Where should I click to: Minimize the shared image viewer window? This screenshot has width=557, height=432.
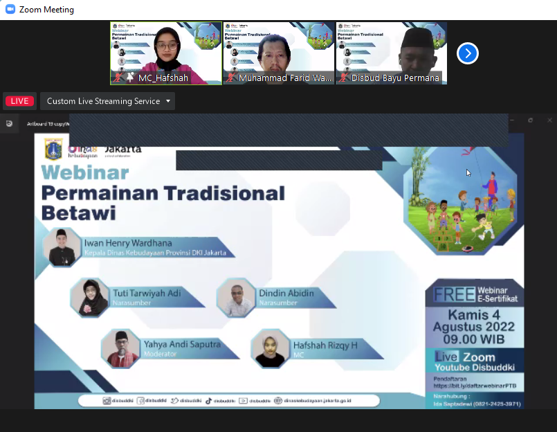(x=512, y=120)
